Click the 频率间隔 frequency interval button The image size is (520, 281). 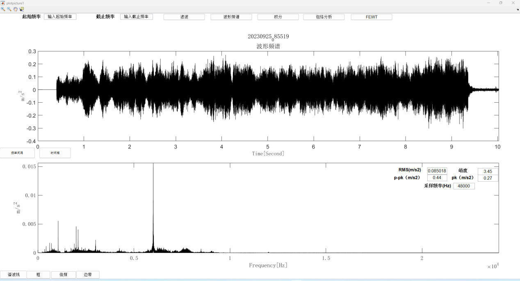[17, 153]
